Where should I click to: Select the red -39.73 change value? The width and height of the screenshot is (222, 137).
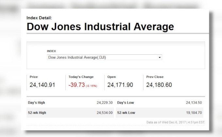point(76,85)
